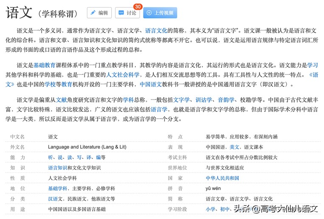Image resolution: width=324 pixels, height=219 pixels.
Task: Click the 中国国语以及多国语言基础 value
Action: [77, 209]
